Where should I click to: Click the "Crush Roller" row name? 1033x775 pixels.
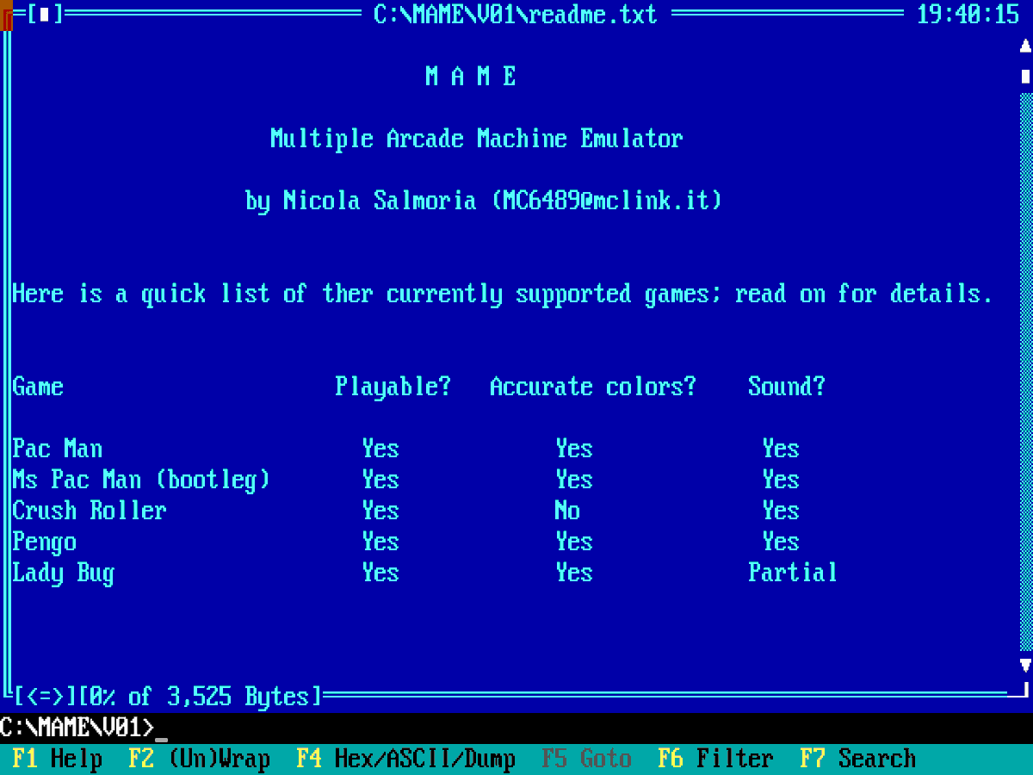pos(90,510)
